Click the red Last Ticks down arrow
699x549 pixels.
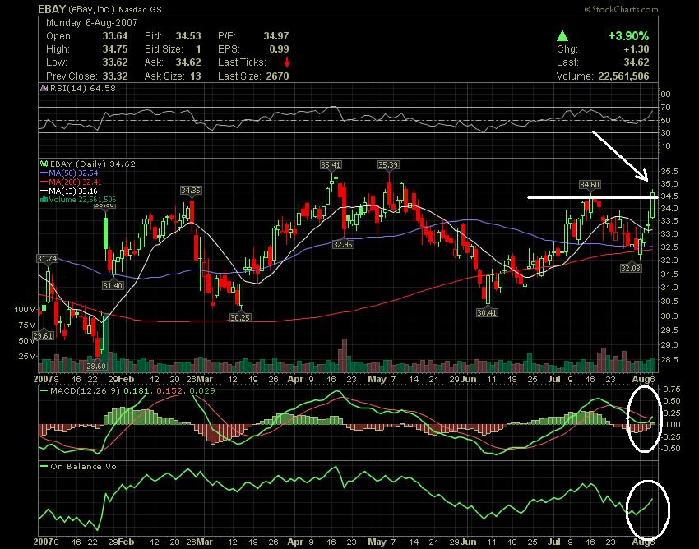tap(287, 62)
